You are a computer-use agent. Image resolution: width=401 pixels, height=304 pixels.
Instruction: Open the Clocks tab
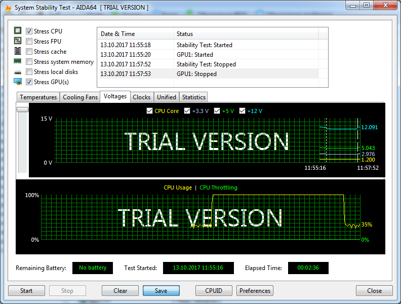[142, 97]
